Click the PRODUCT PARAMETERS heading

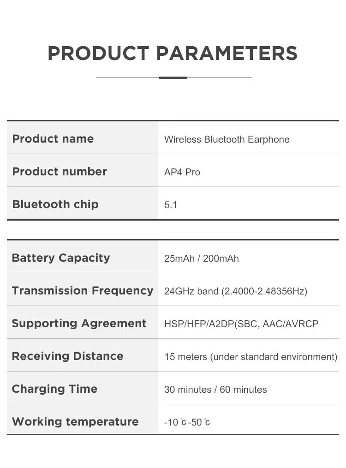pos(173,54)
